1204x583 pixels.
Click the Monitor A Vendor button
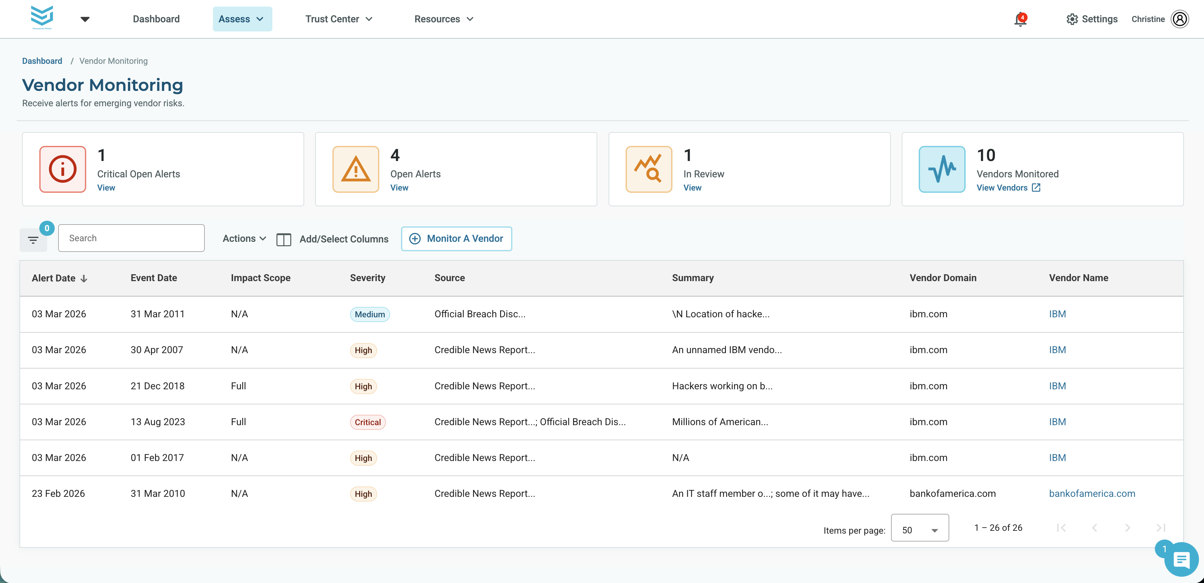click(457, 239)
